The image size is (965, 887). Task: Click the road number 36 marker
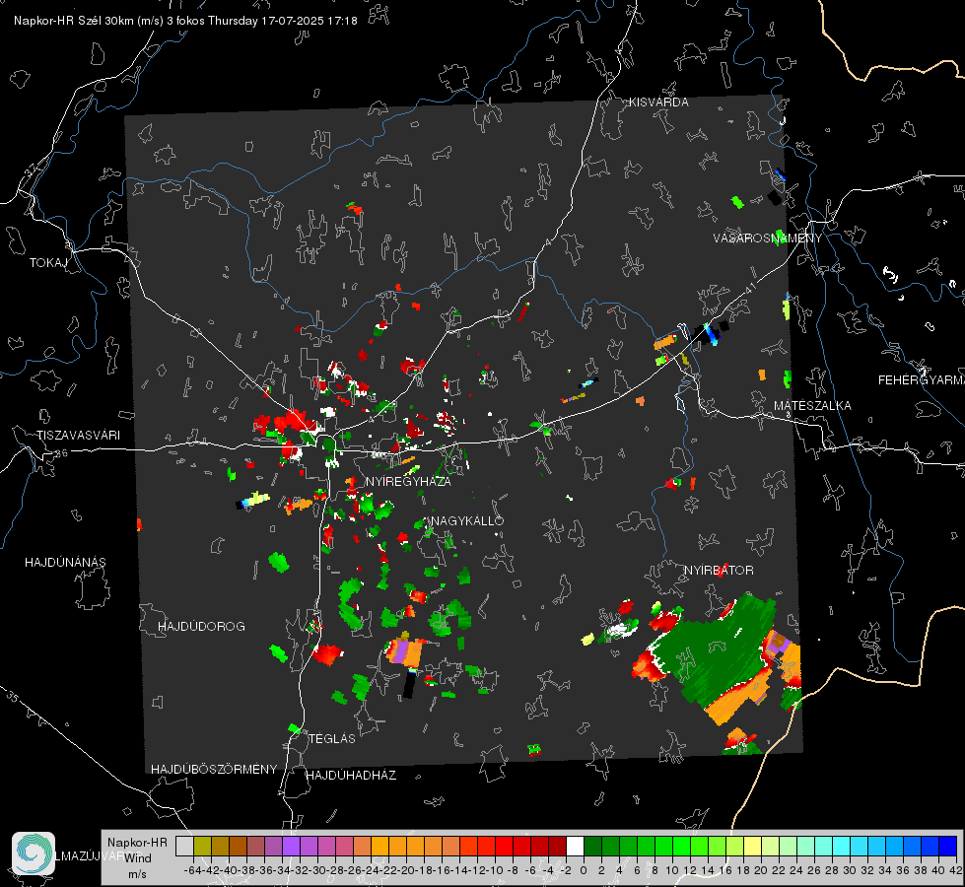pos(61,453)
